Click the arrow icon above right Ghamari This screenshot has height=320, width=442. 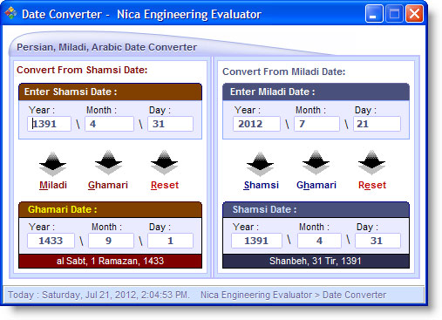[x=316, y=163]
